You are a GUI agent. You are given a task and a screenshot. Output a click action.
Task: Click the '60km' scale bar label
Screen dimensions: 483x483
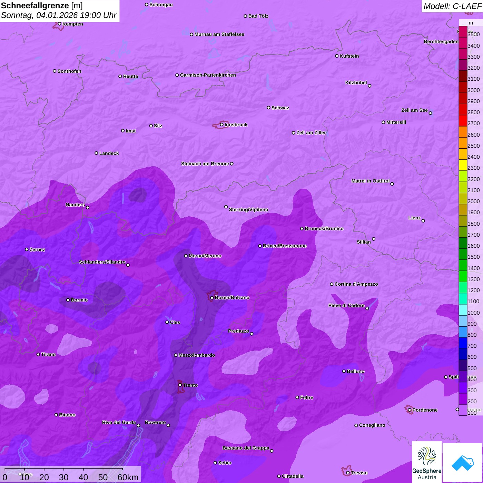click(128, 477)
